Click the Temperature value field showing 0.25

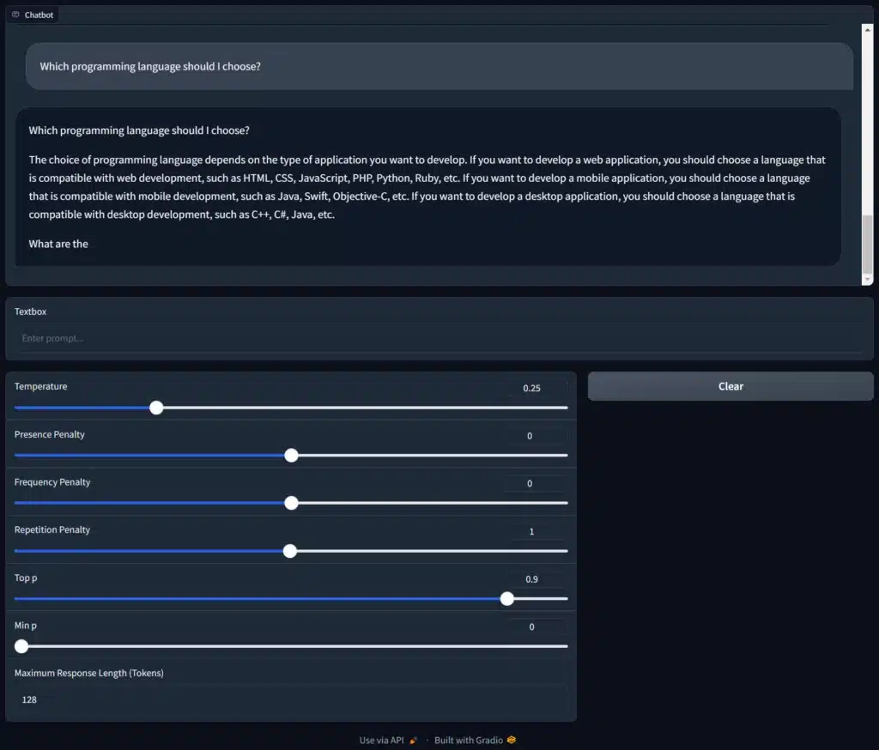pos(538,388)
